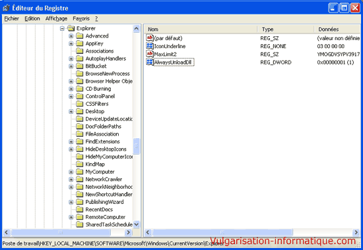Click the IconUnderline binary value icon
Viewport: 363px width, 250px height.
pos(150,46)
